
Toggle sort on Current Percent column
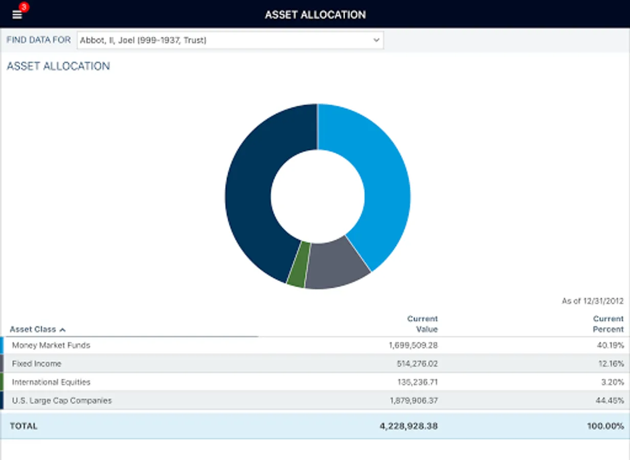pyautogui.click(x=608, y=324)
